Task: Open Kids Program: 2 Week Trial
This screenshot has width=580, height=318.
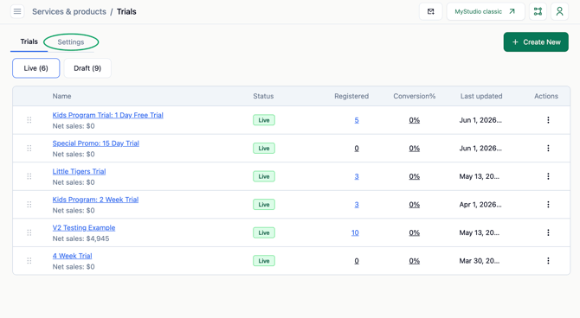Action: pyautogui.click(x=95, y=200)
